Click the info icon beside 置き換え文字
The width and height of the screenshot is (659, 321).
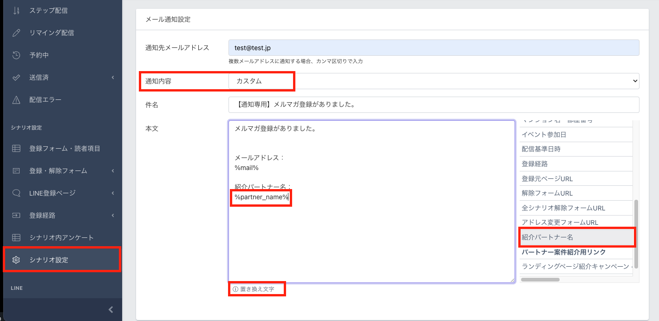[235, 289]
